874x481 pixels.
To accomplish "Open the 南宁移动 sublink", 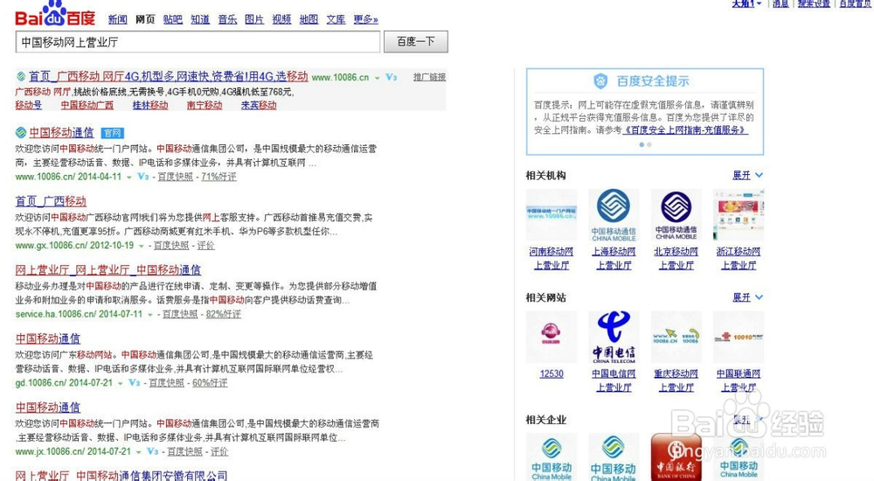I will tap(205, 105).
